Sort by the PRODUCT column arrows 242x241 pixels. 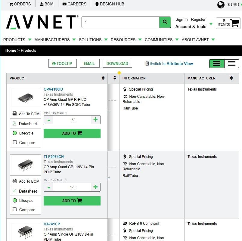coord(103,78)
